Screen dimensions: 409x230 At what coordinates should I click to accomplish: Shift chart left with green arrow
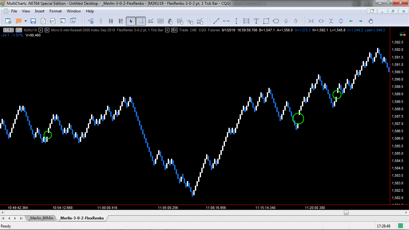click(x=351, y=21)
